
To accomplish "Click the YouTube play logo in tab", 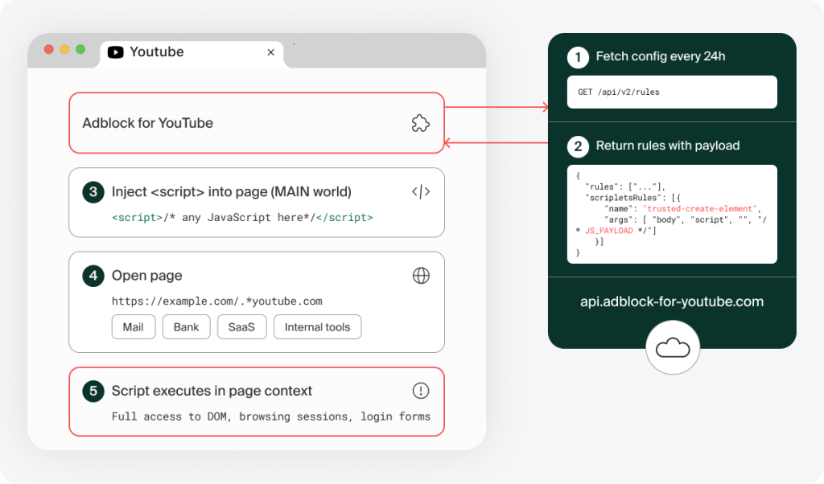I will click(x=116, y=52).
